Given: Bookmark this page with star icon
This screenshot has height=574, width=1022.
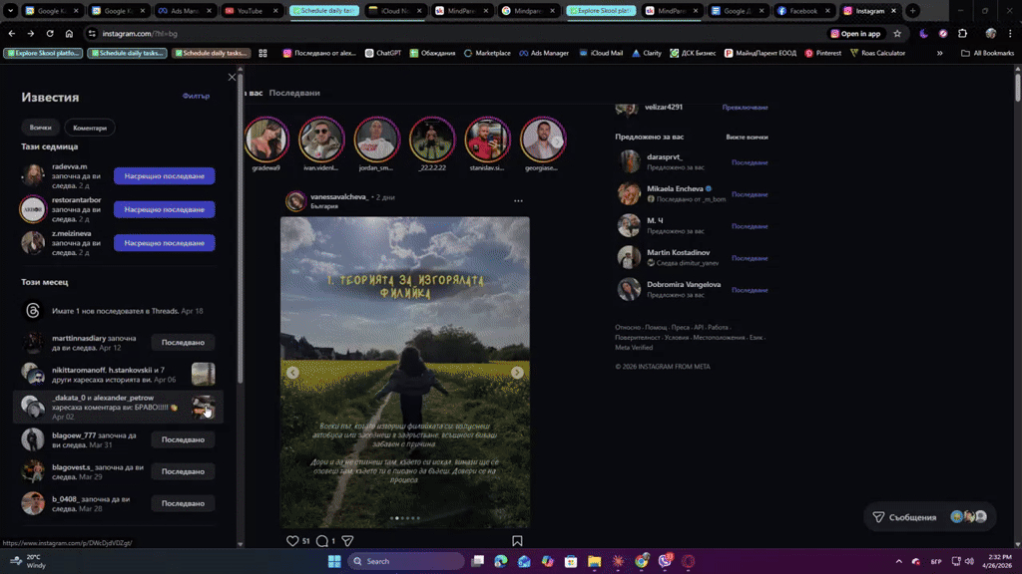Looking at the screenshot, I should 897,33.
